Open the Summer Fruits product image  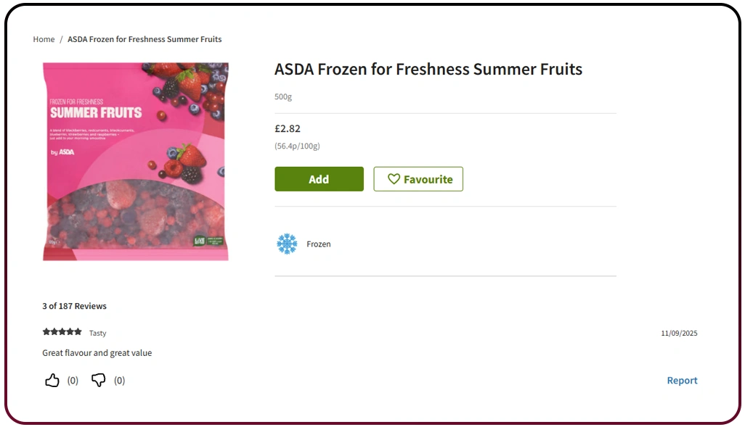tap(136, 161)
